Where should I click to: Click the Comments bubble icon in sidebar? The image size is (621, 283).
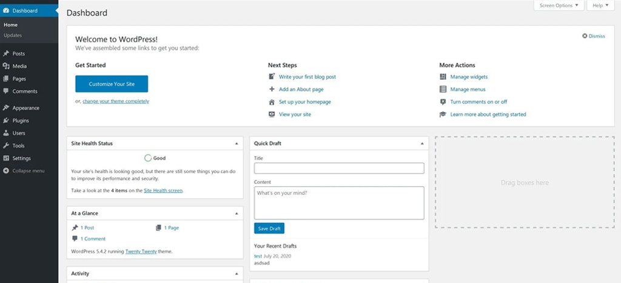tap(6, 91)
